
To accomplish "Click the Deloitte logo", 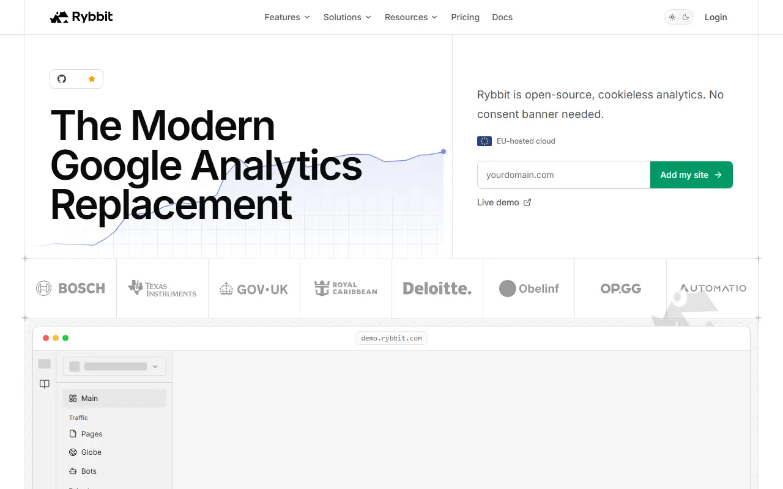I will pos(437,289).
